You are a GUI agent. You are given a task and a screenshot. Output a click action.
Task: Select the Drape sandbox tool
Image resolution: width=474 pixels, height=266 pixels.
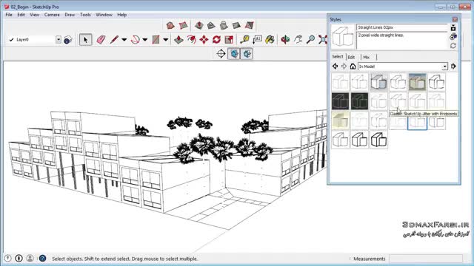pos(224,25)
